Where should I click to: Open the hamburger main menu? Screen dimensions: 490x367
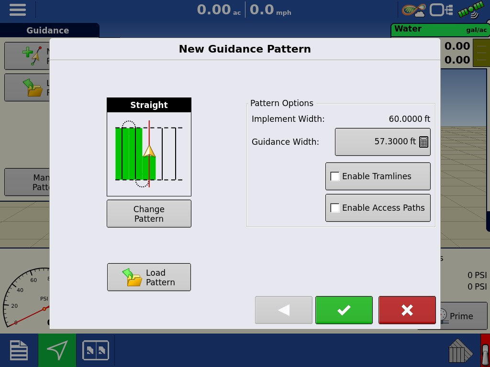pyautogui.click(x=18, y=10)
